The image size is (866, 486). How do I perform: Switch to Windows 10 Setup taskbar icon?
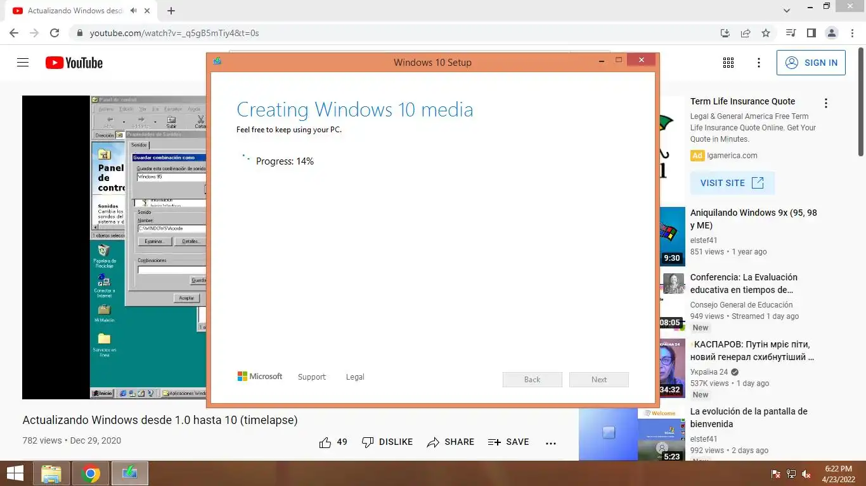[130, 473]
